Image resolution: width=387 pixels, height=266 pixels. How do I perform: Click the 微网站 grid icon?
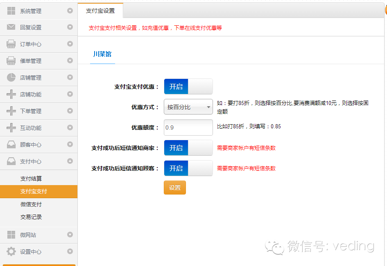11,235
